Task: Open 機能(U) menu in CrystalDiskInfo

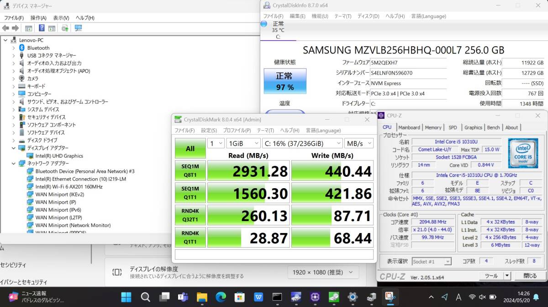Action: coord(320,16)
